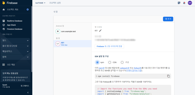Click Firebase 호스팅 사이트에 연결 button
Screen dimensions: 195x95
(x=109, y=46)
